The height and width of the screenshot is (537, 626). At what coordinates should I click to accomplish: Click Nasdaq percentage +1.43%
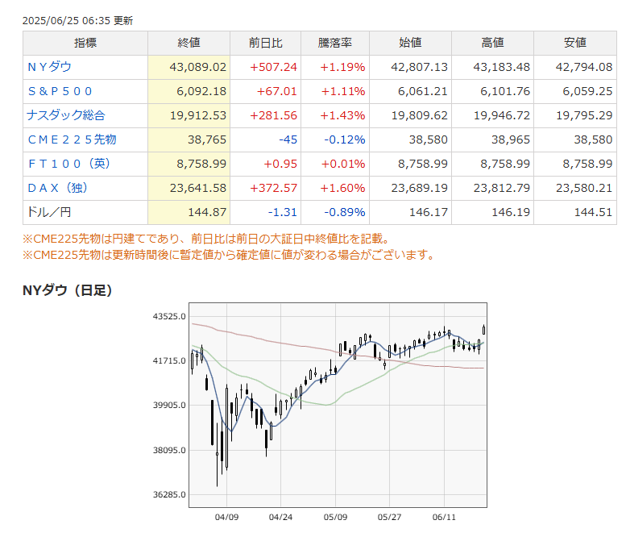click(342, 115)
